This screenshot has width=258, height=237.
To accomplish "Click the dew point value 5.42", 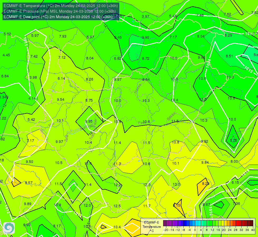I will click(x=31, y=120).
